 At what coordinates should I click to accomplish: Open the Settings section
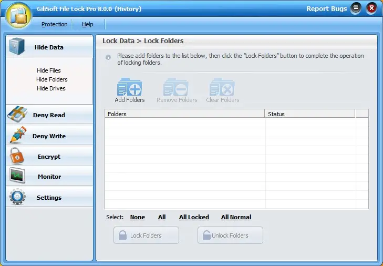point(49,197)
